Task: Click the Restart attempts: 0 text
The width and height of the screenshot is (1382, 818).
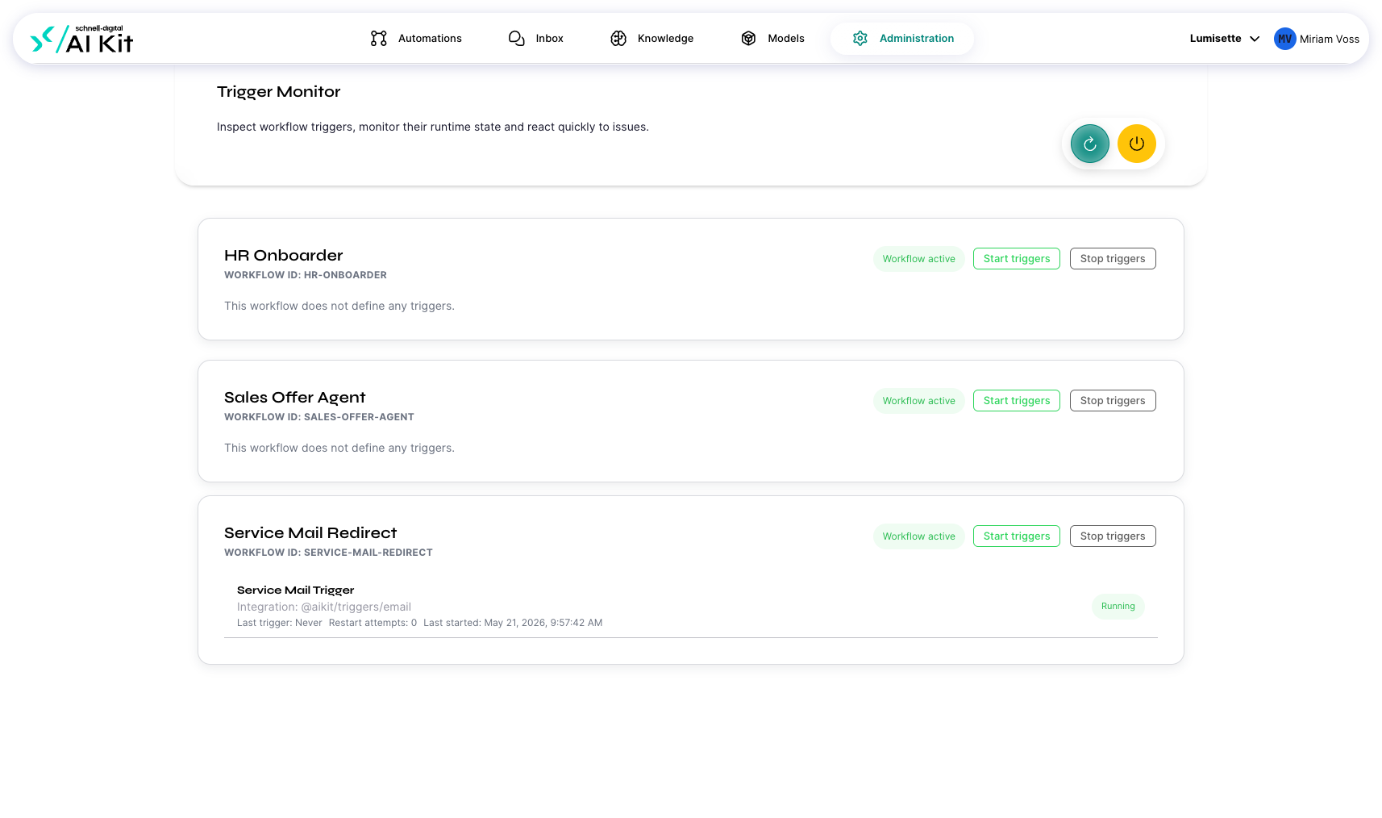Action: click(373, 623)
